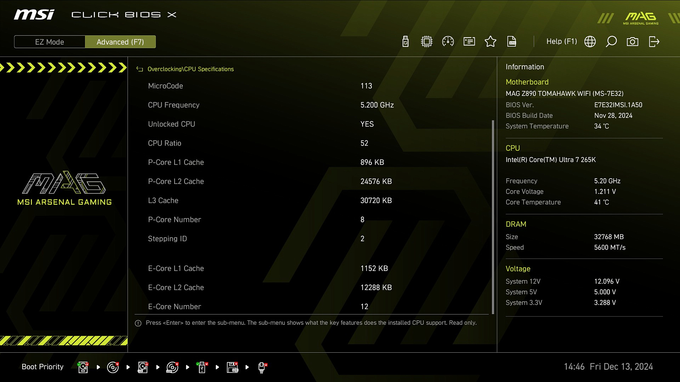This screenshot has height=382, width=680.
Task: Click the Core Voltage 1.211 V value
Action: click(x=605, y=191)
